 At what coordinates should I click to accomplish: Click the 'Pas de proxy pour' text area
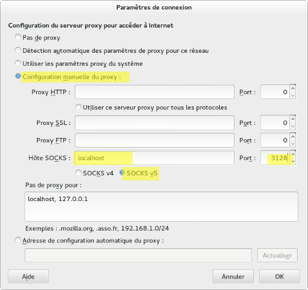click(161, 206)
